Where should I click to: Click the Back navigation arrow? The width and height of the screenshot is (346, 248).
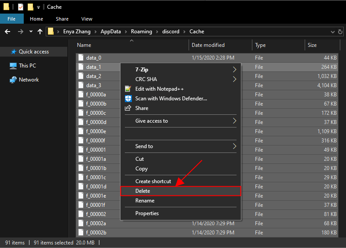click(7, 32)
